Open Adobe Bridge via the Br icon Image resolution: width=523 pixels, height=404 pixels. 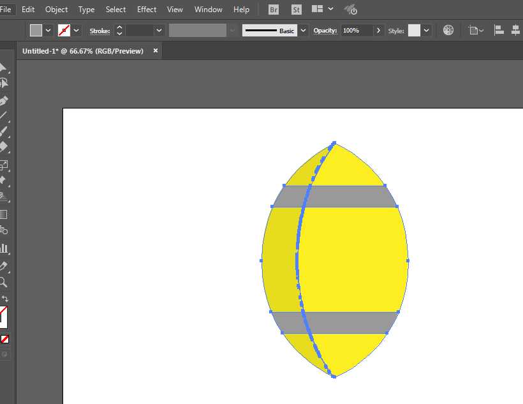pyautogui.click(x=274, y=10)
